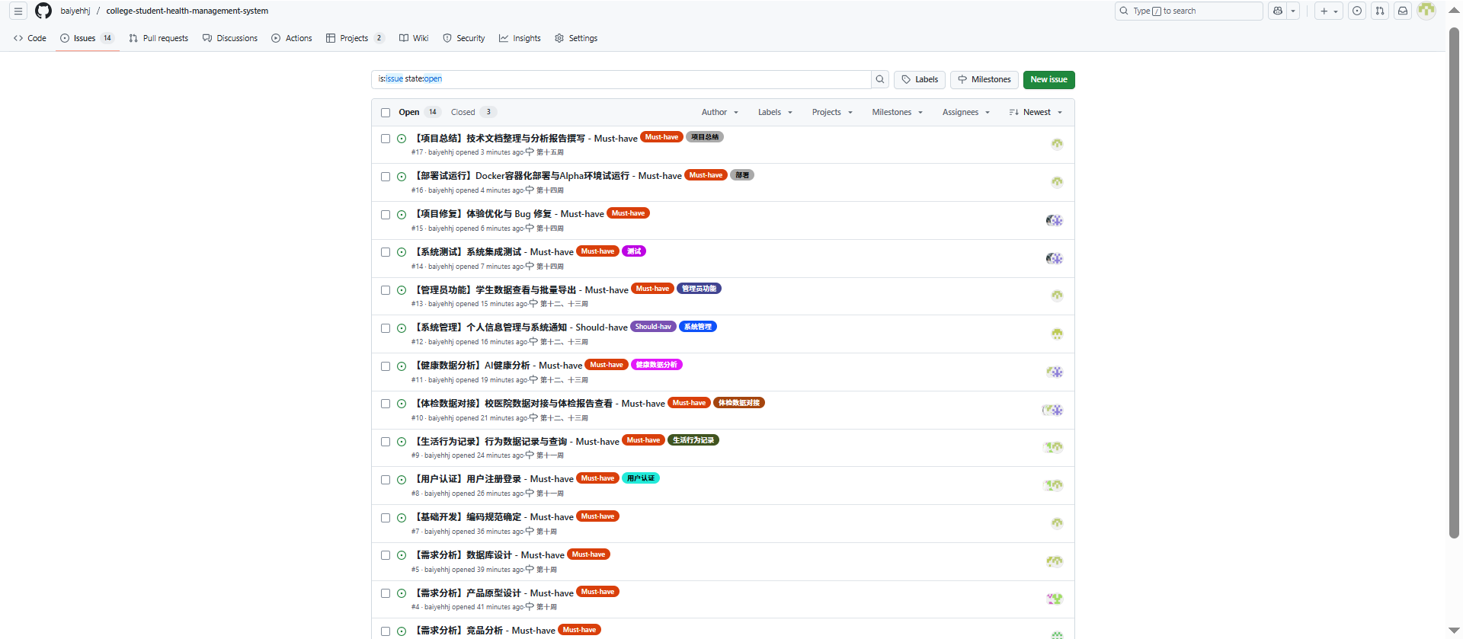Select checkbox for issue #14 系统集成测试
The height and width of the screenshot is (639, 1463).
click(386, 252)
